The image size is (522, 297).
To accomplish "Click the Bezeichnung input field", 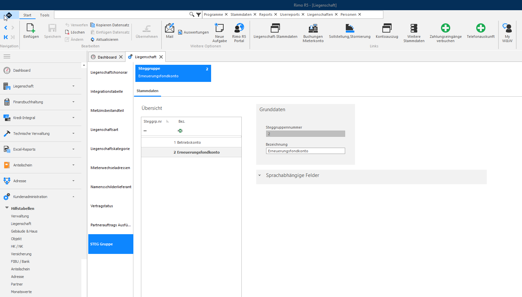I will 305,151.
